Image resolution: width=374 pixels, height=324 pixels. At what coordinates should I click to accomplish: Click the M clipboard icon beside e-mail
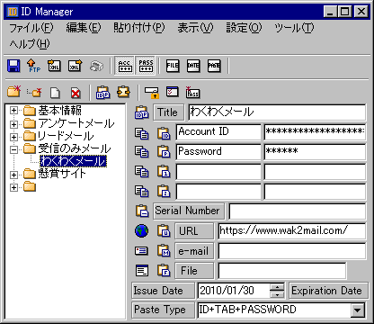(164, 251)
